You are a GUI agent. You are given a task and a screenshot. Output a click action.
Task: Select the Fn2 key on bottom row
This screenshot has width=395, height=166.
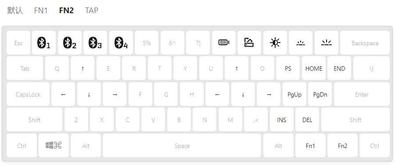point(342,145)
